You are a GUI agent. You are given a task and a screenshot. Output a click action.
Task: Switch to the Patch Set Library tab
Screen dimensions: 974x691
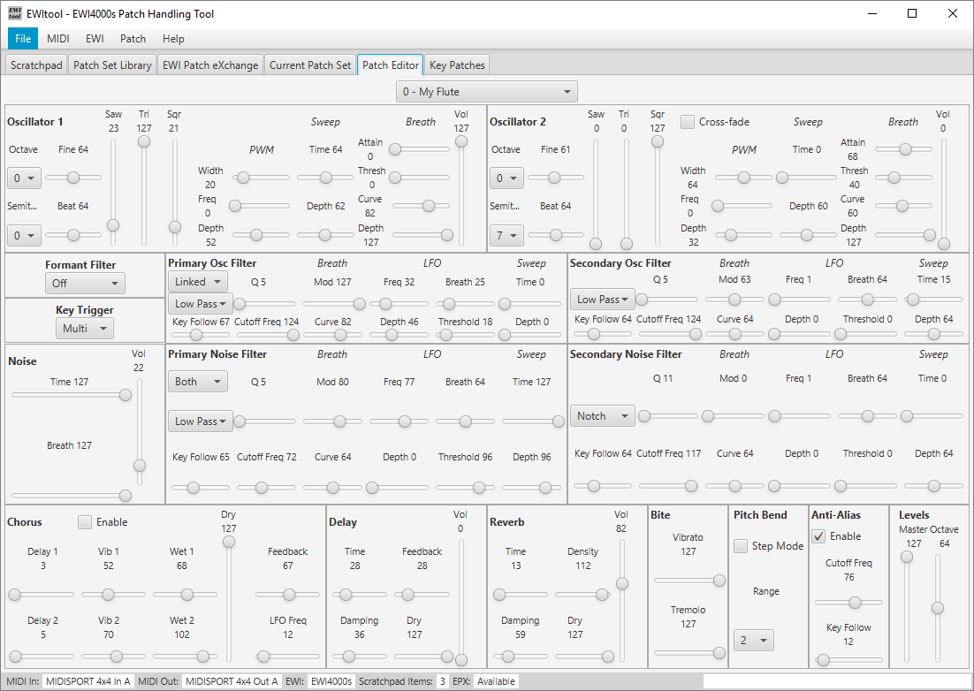click(x=112, y=65)
